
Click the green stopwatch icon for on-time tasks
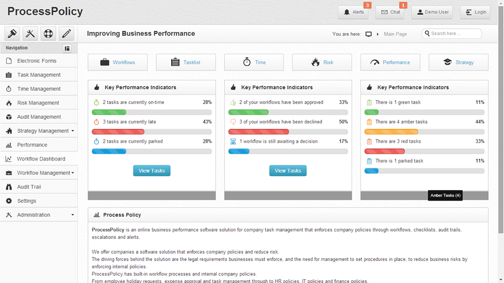[97, 102]
